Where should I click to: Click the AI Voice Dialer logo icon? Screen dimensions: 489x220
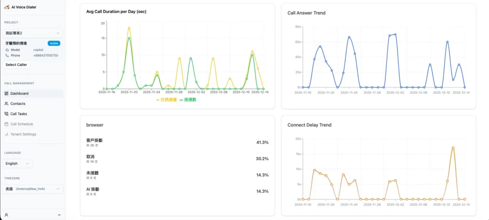(x=7, y=7)
